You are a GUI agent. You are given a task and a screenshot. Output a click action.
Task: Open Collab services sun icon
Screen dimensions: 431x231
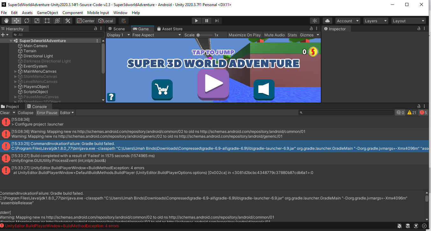click(x=315, y=21)
